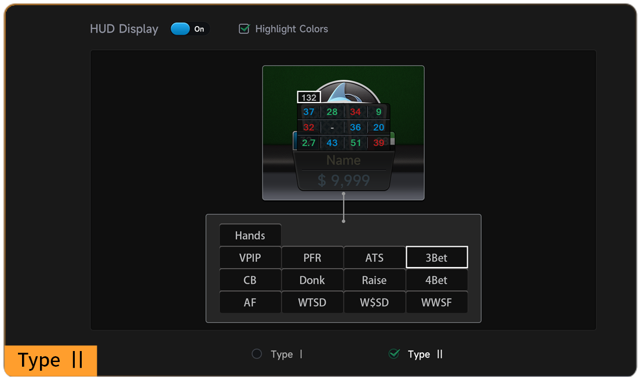Select the W$SD stat cell
This screenshot has height=380, width=641.
(374, 302)
